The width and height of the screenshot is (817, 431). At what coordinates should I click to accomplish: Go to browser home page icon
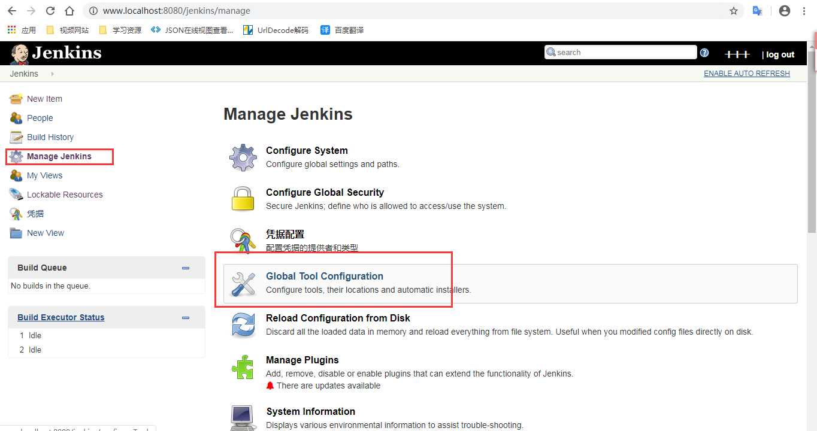[69, 11]
